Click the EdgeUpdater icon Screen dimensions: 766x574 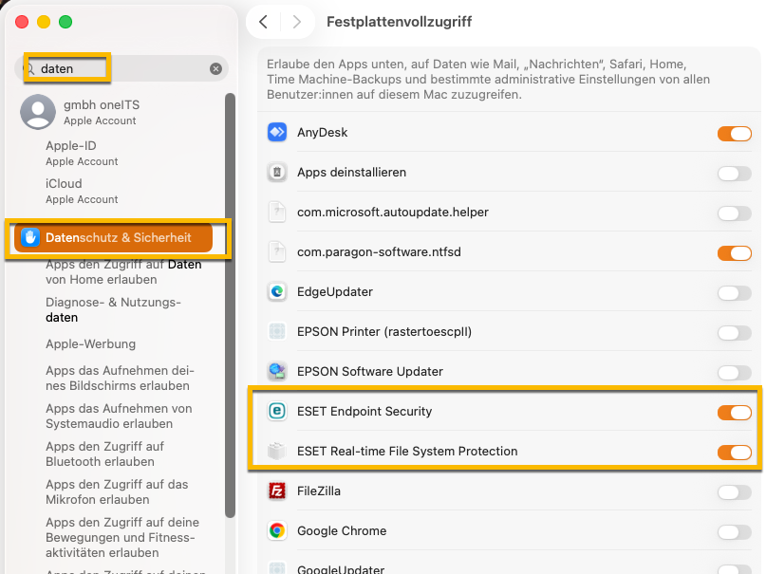[x=277, y=292]
